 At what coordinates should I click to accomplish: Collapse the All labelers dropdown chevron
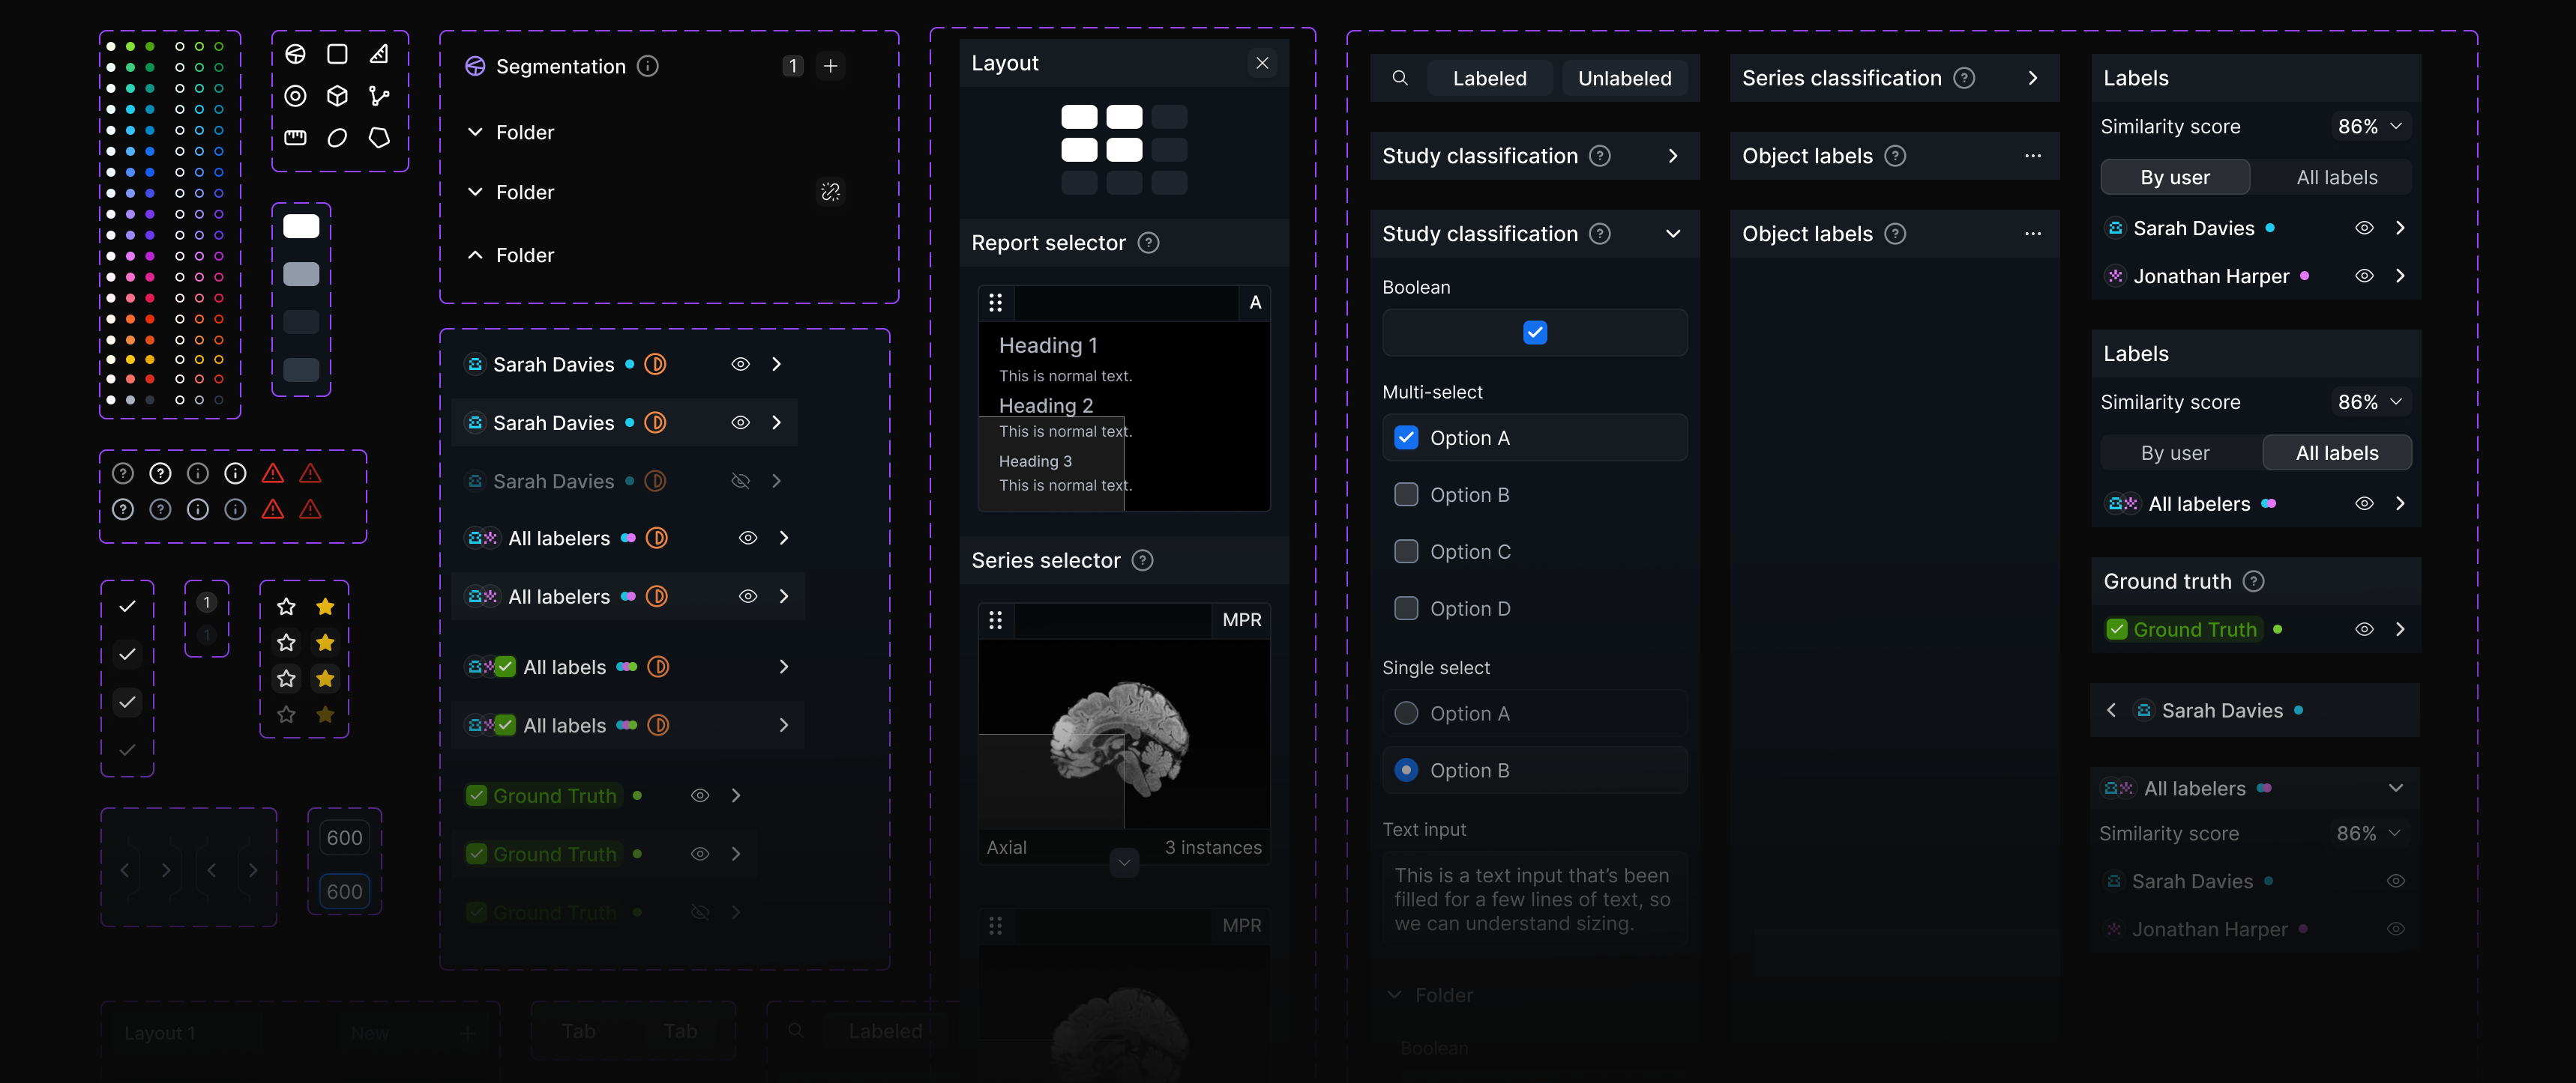tap(2396, 788)
